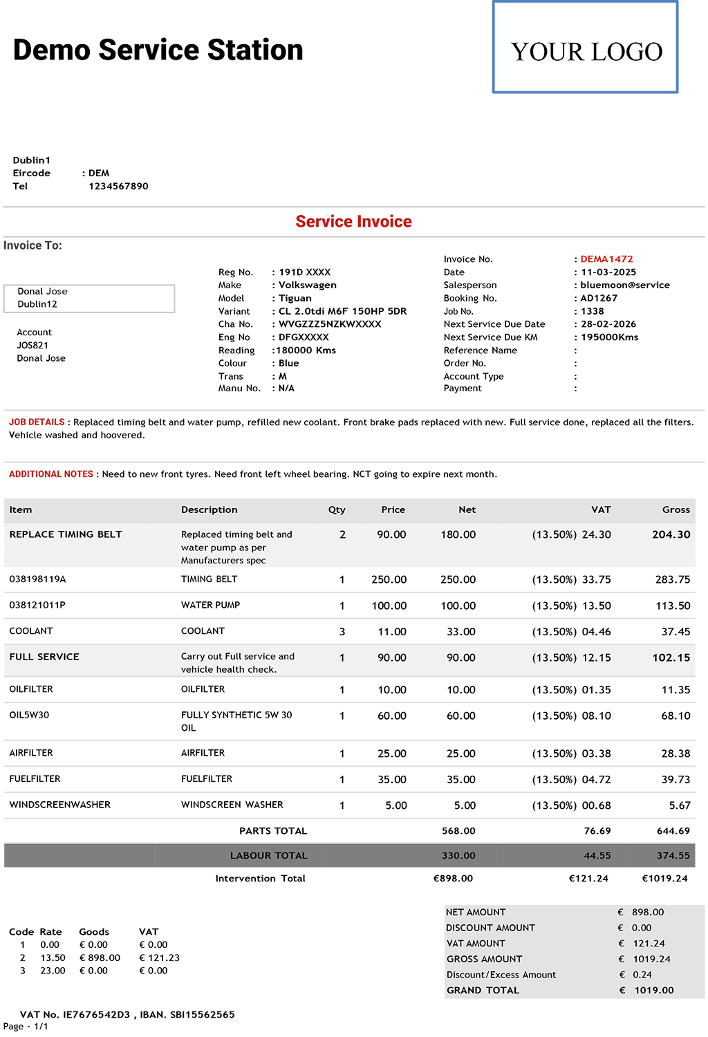Click the PARTS TOTAL label

point(273,831)
